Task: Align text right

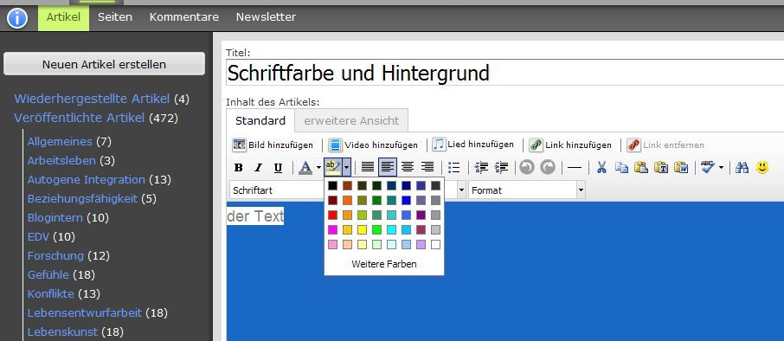Action: tap(427, 167)
